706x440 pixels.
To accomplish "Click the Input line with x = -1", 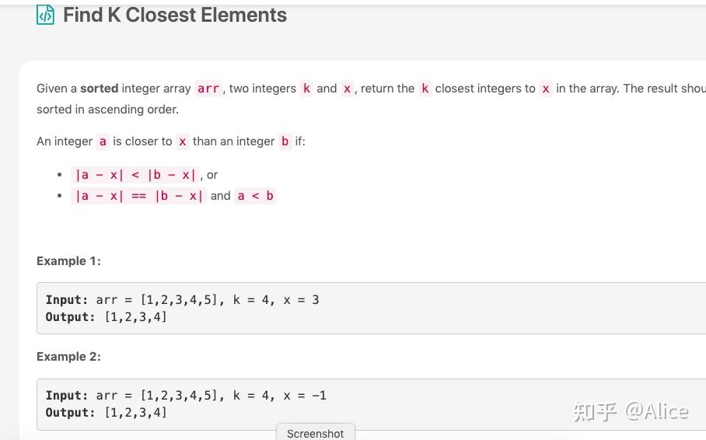I will pyautogui.click(x=186, y=396).
